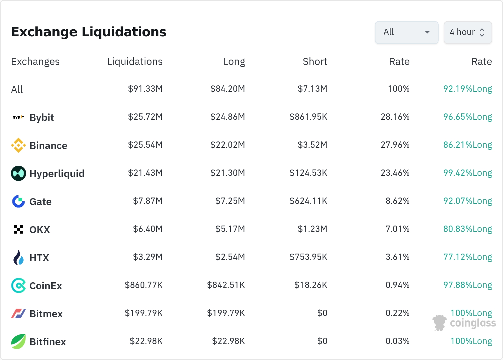Select the All exchanges summary row
Image resolution: width=503 pixels, height=360 pixels.
(x=17, y=90)
